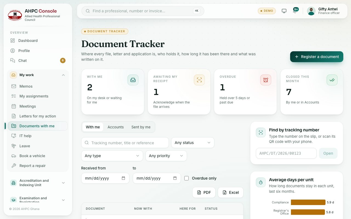The height and width of the screenshot is (219, 351).
Task: Click the Now With column header
Action: 143,209
